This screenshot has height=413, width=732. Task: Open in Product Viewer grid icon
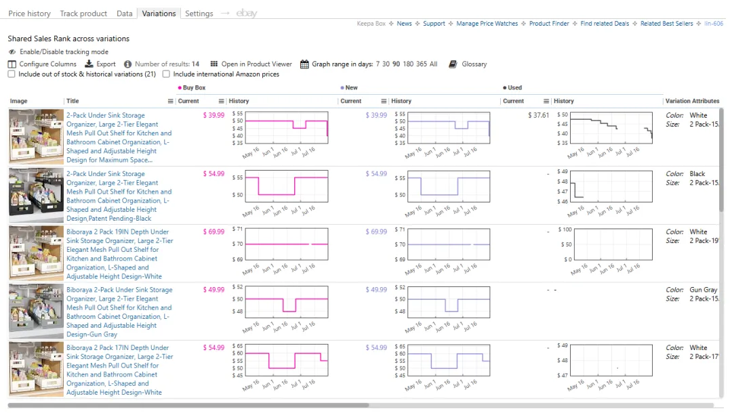(x=213, y=64)
